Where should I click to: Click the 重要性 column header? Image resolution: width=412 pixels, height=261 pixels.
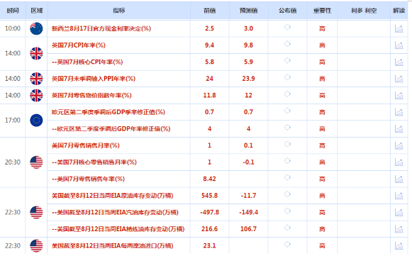point(322,11)
